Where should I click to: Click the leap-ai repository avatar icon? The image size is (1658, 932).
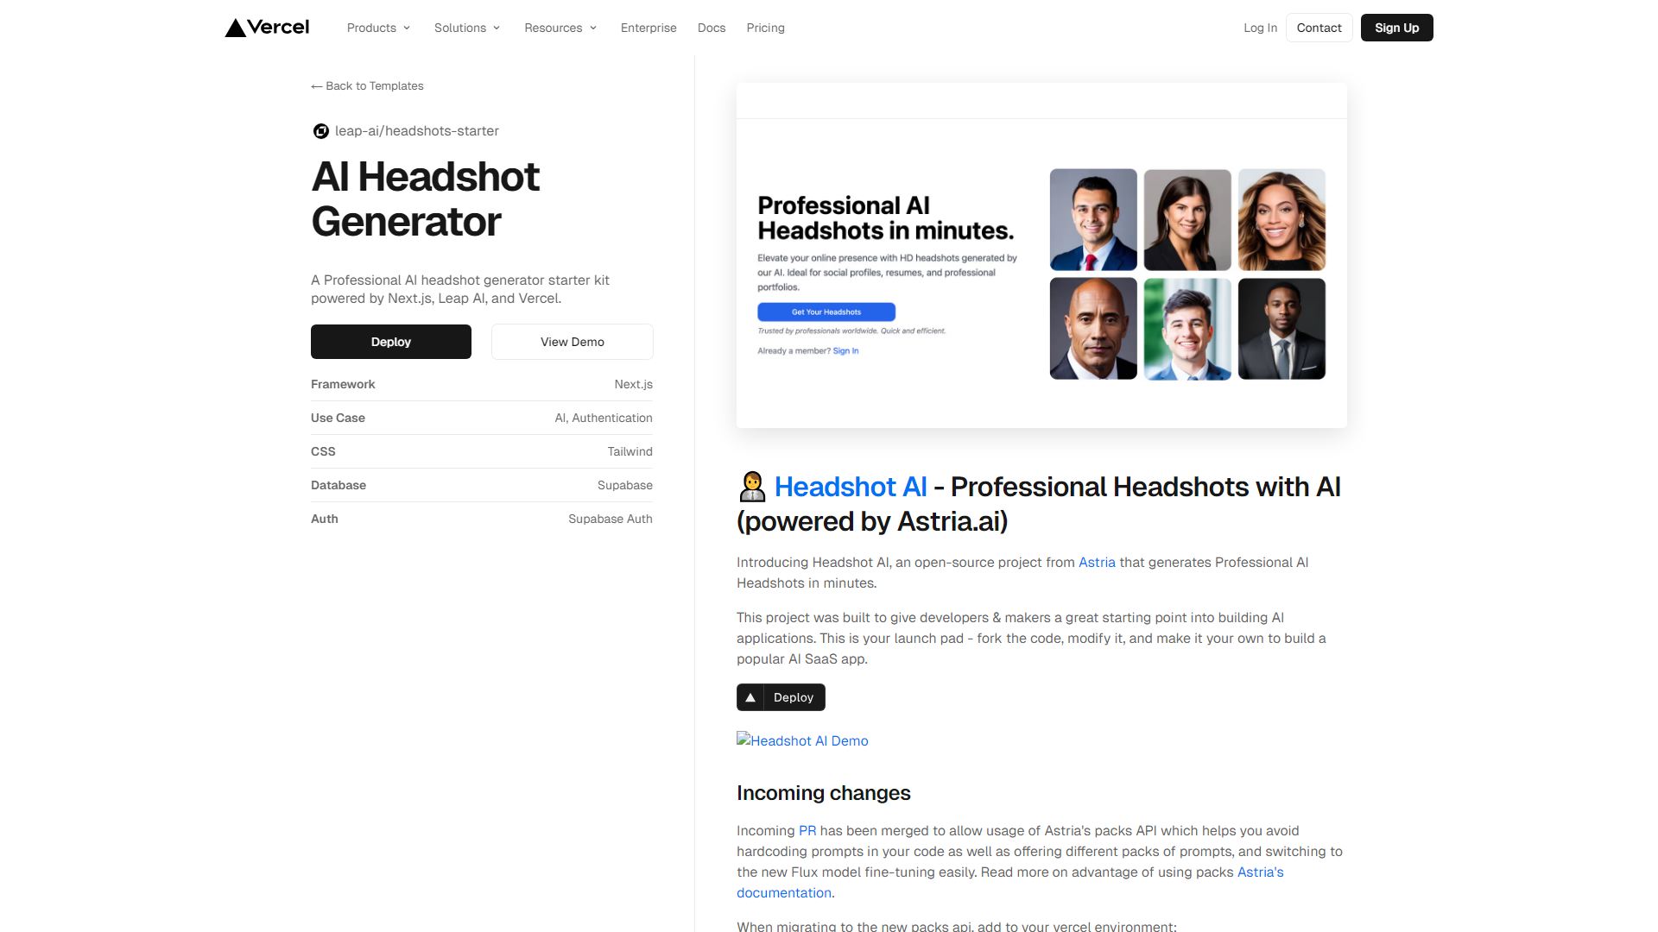click(320, 131)
